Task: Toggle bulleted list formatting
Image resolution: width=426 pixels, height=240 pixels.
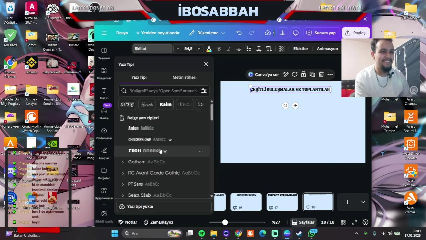Action: [249, 49]
